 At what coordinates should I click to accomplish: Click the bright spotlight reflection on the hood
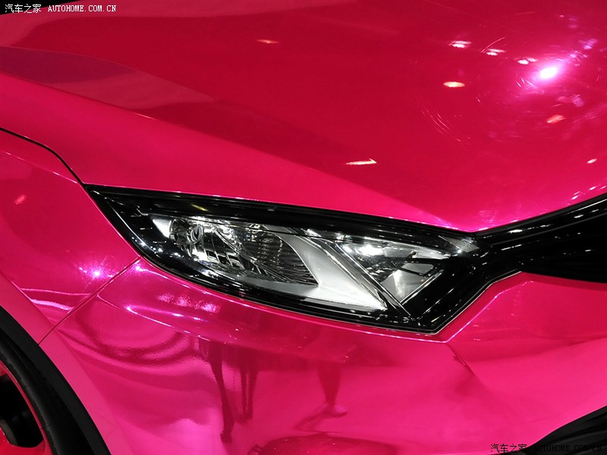pyautogui.click(x=546, y=73)
